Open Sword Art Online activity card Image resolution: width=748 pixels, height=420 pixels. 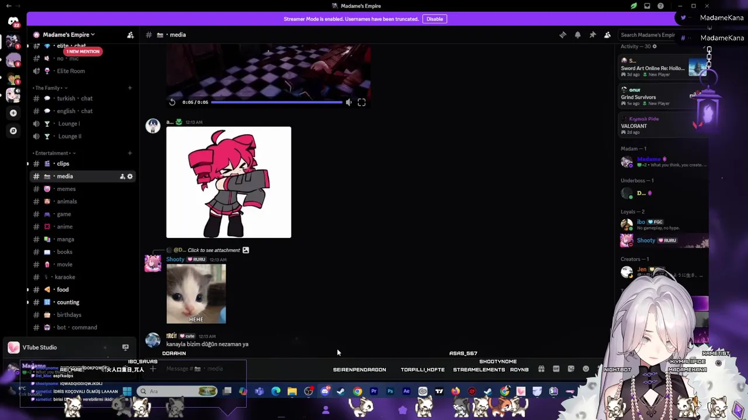click(x=664, y=68)
